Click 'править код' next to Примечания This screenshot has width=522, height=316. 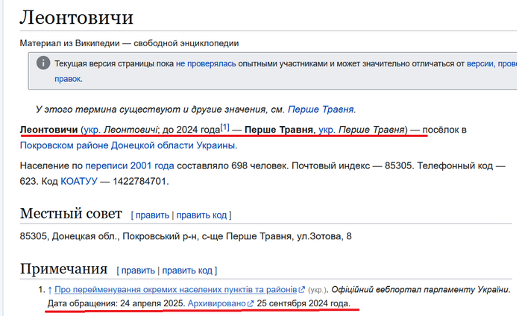pos(187,271)
